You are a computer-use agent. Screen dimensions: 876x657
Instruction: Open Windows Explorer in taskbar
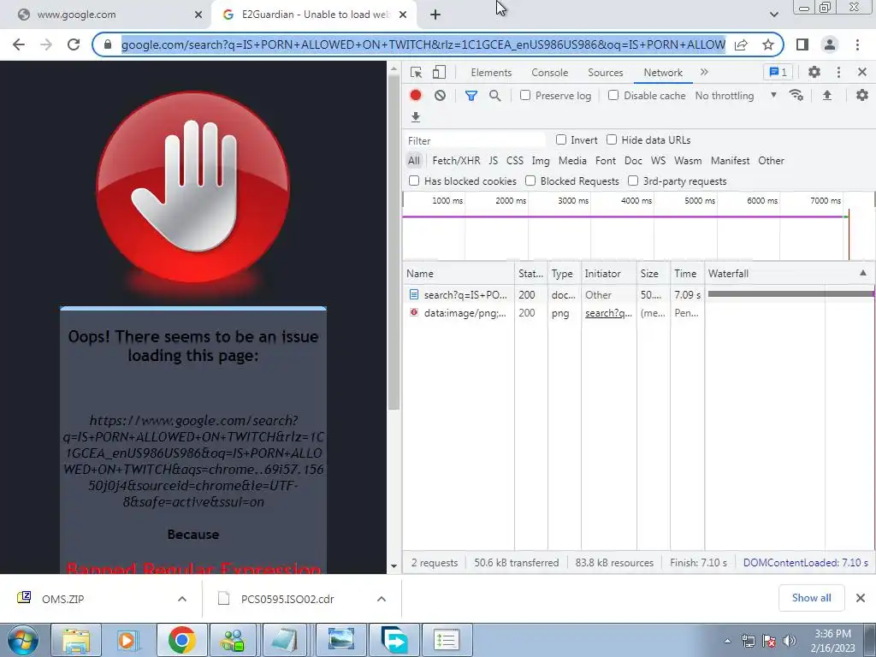(76, 640)
